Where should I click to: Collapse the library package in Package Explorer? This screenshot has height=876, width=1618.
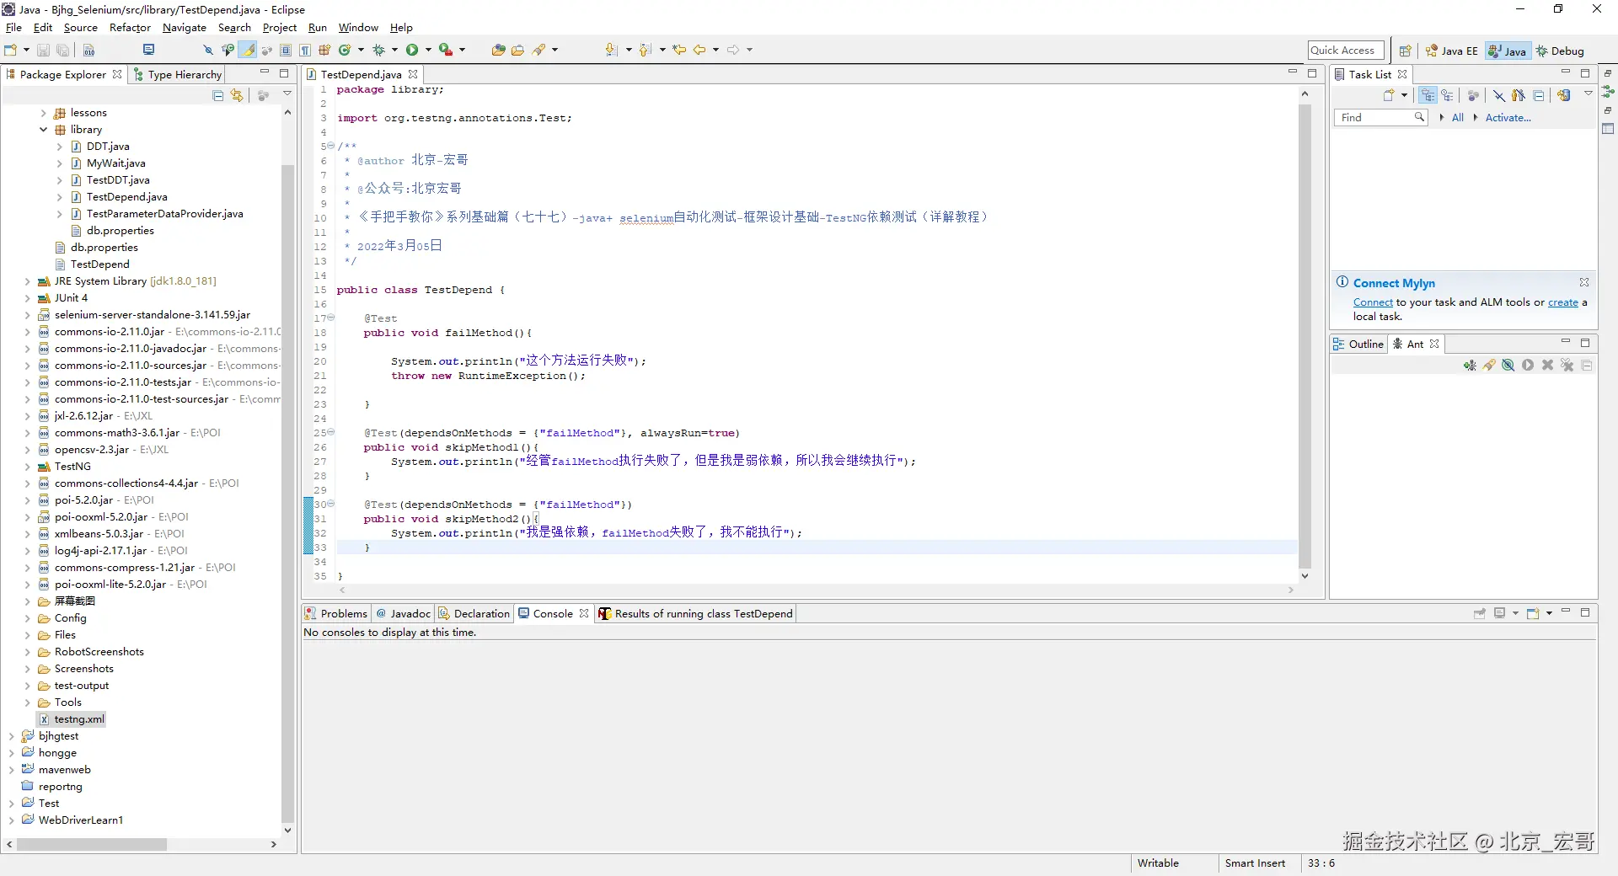43,130
